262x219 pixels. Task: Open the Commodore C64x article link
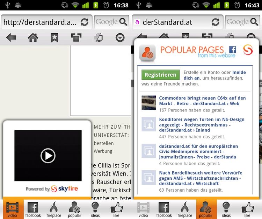click(x=202, y=101)
